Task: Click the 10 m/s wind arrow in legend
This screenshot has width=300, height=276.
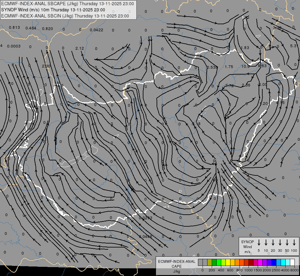Action: coord(266,243)
